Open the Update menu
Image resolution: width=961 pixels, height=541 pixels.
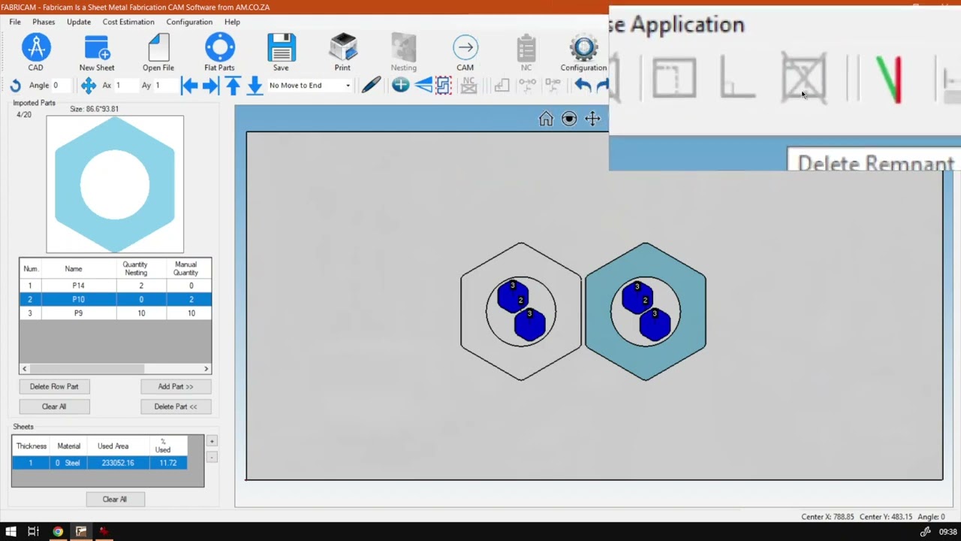(x=79, y=22)
